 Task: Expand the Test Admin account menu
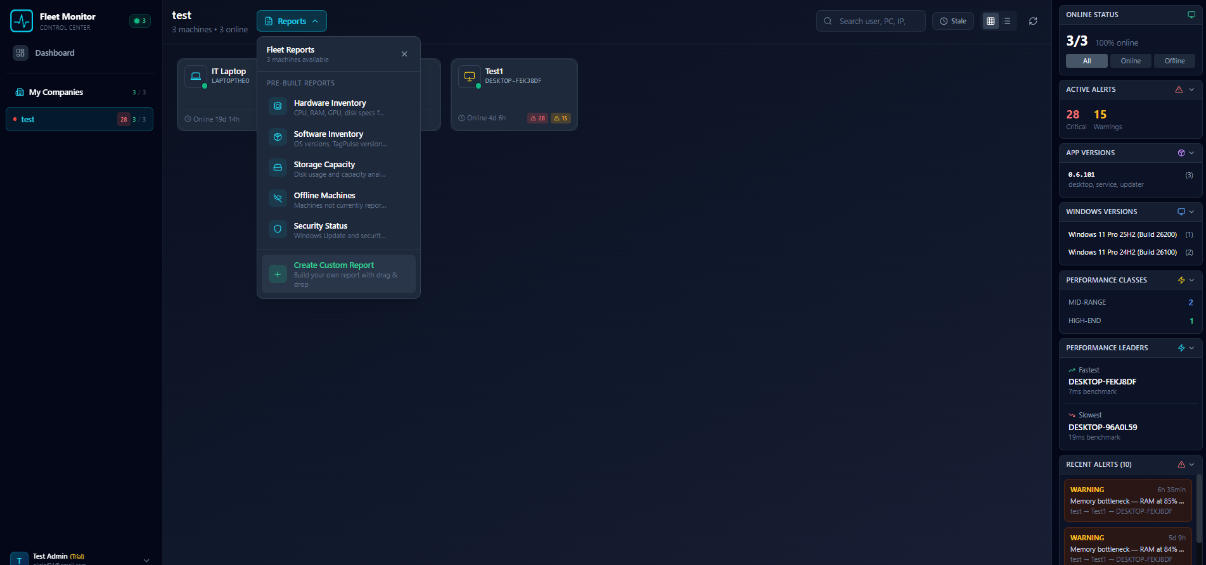click(x=146, y=560)
